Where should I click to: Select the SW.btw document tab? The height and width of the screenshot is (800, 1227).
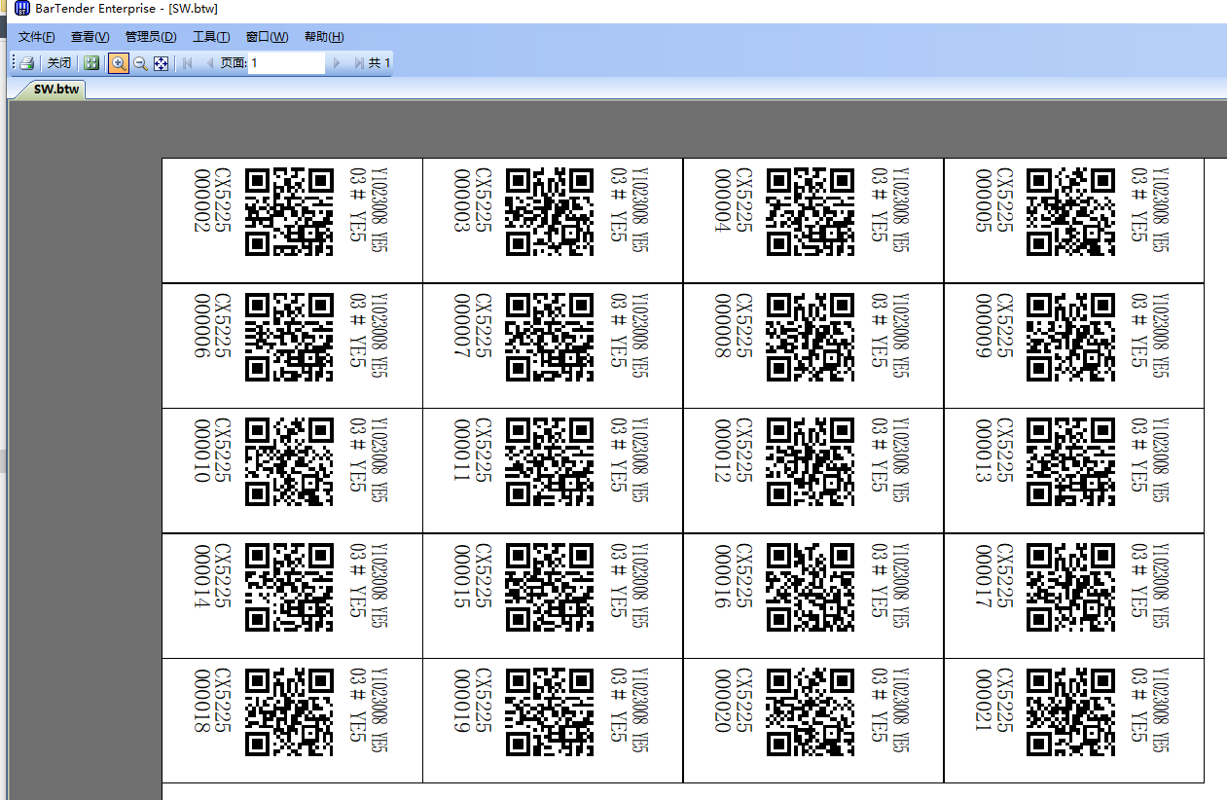click(56, 89)
